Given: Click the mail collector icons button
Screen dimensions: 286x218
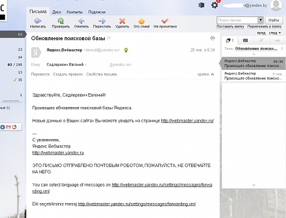Looking at the screenshot, I should click(10, 127).
